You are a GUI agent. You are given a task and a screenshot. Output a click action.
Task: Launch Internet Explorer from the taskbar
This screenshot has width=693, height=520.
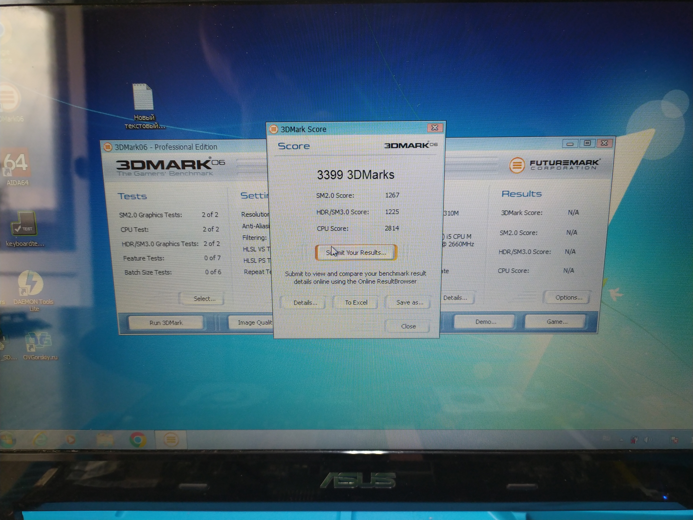click(40, 440)
